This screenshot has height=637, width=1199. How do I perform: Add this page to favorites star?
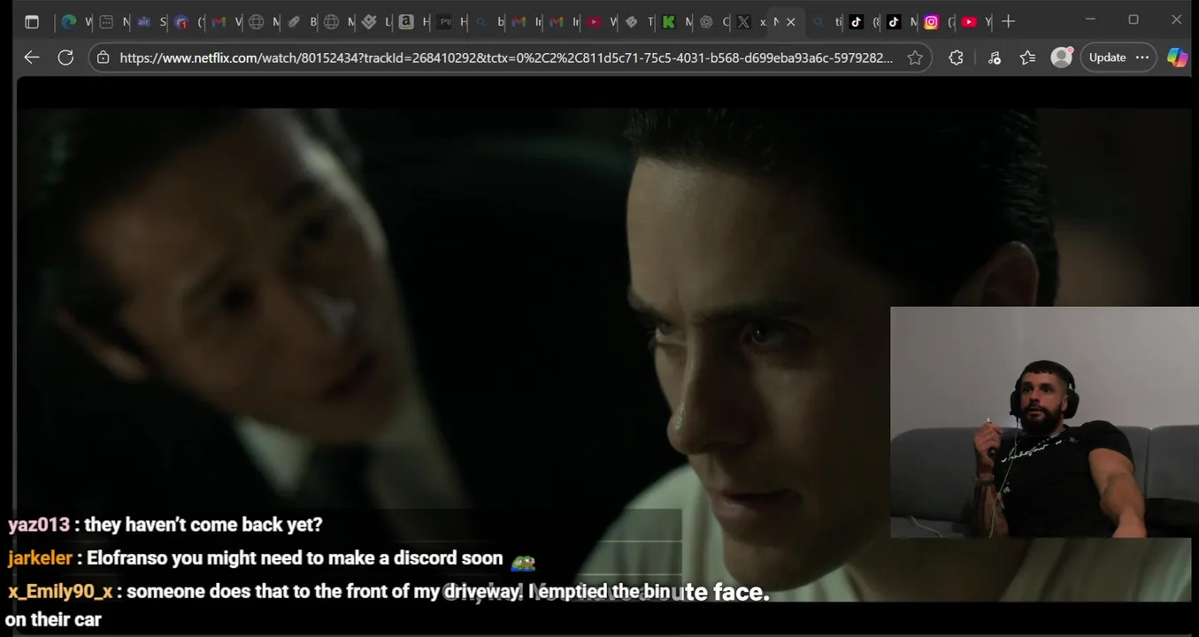pos(915,58)
